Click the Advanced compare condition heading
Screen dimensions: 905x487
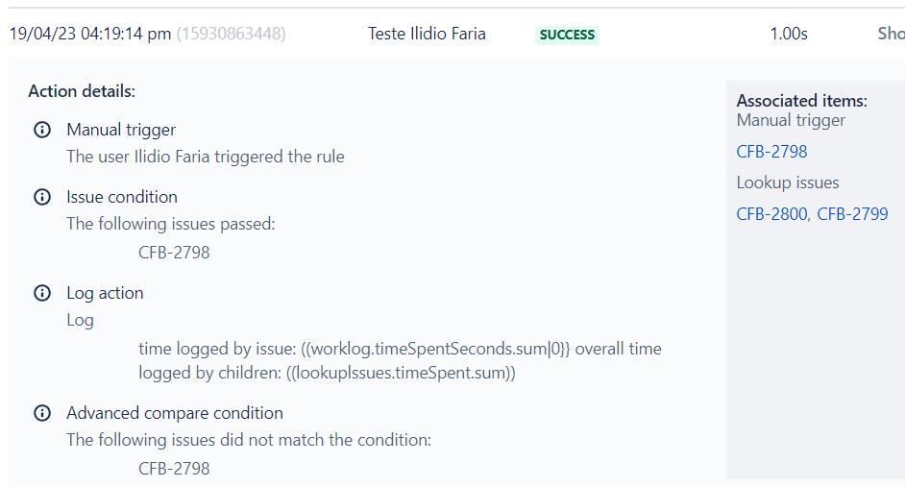[175, 413]
